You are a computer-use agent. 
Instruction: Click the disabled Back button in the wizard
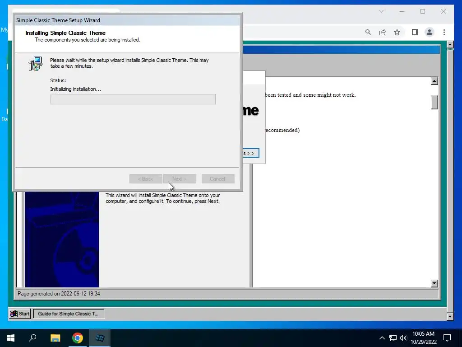click(146, 179)
